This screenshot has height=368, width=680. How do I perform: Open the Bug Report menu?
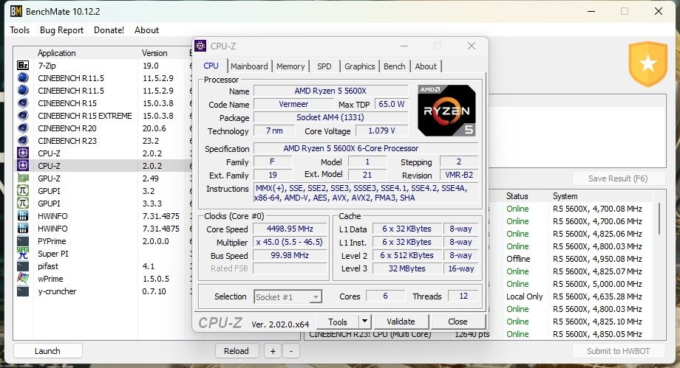[61, 30]
